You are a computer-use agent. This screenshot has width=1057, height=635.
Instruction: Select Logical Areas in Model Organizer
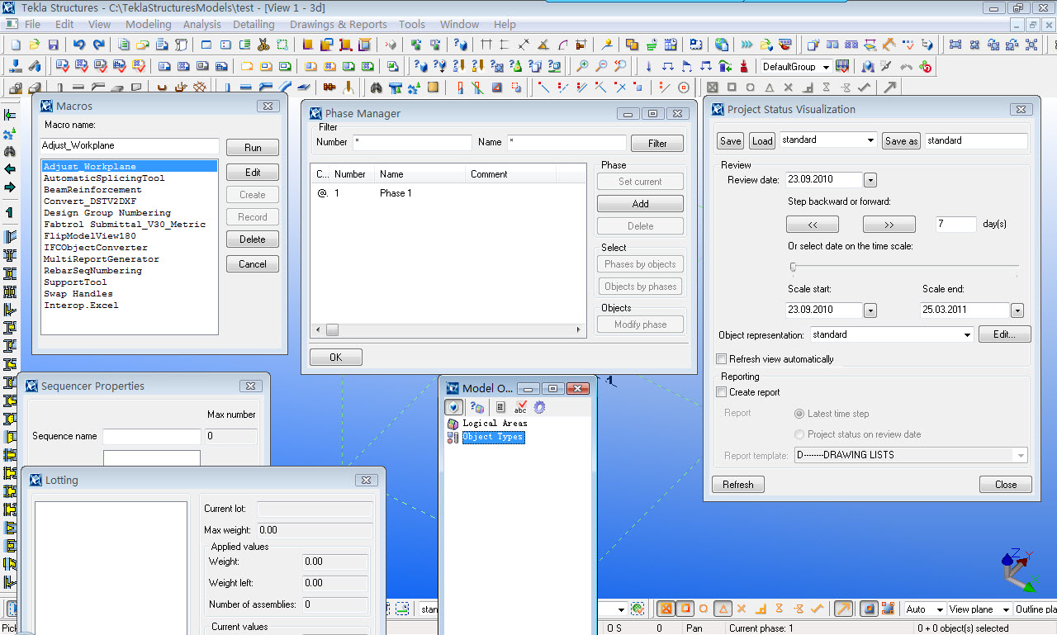pyautogui.click(x=495, y=423)
